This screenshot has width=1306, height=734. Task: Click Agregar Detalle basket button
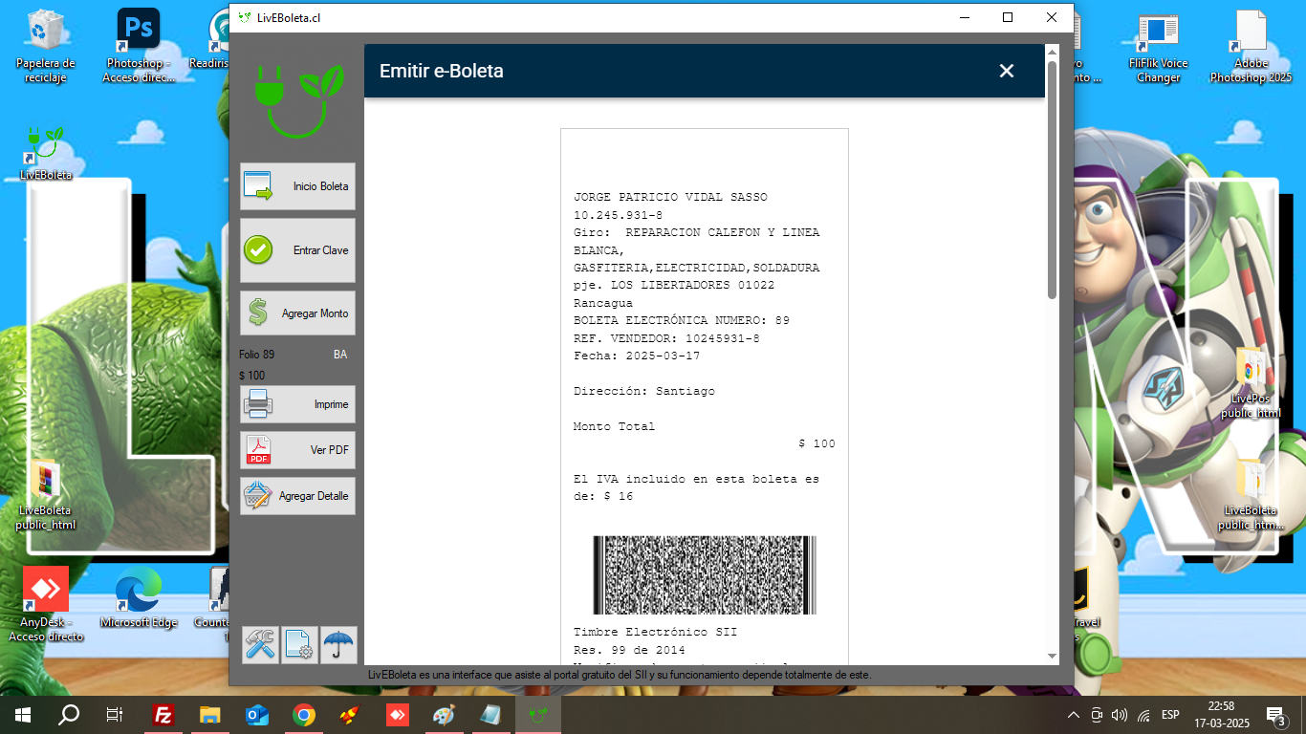coord(297,496)
